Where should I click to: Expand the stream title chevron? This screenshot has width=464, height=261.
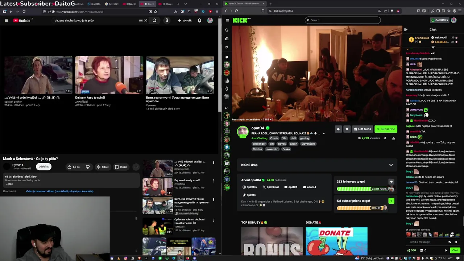point(324,133)
